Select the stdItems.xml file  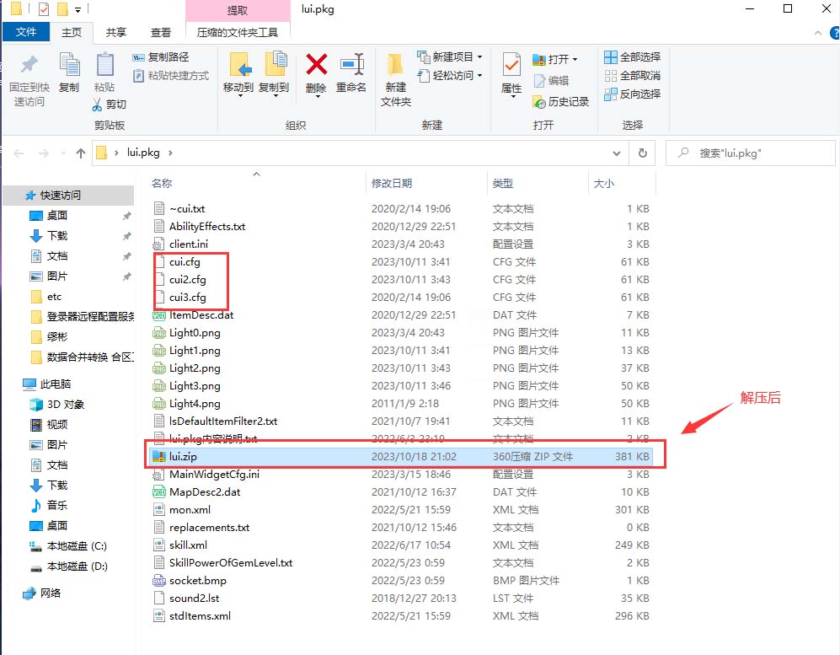(399, 616)
